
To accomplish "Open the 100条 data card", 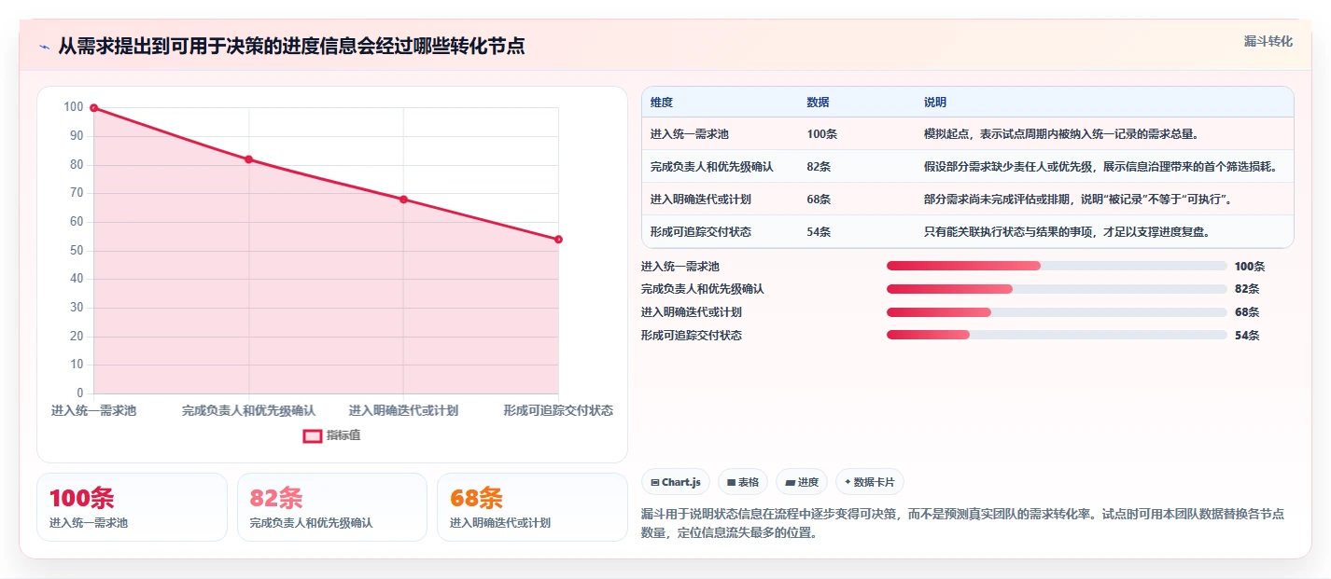I will click(x=132, y=507).
